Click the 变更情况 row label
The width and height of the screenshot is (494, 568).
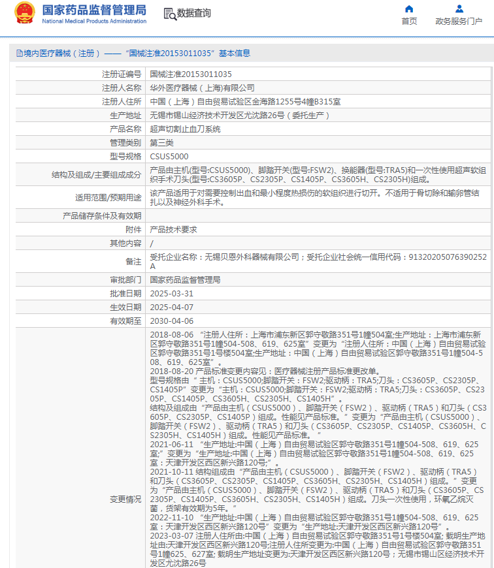coord(125,499)
